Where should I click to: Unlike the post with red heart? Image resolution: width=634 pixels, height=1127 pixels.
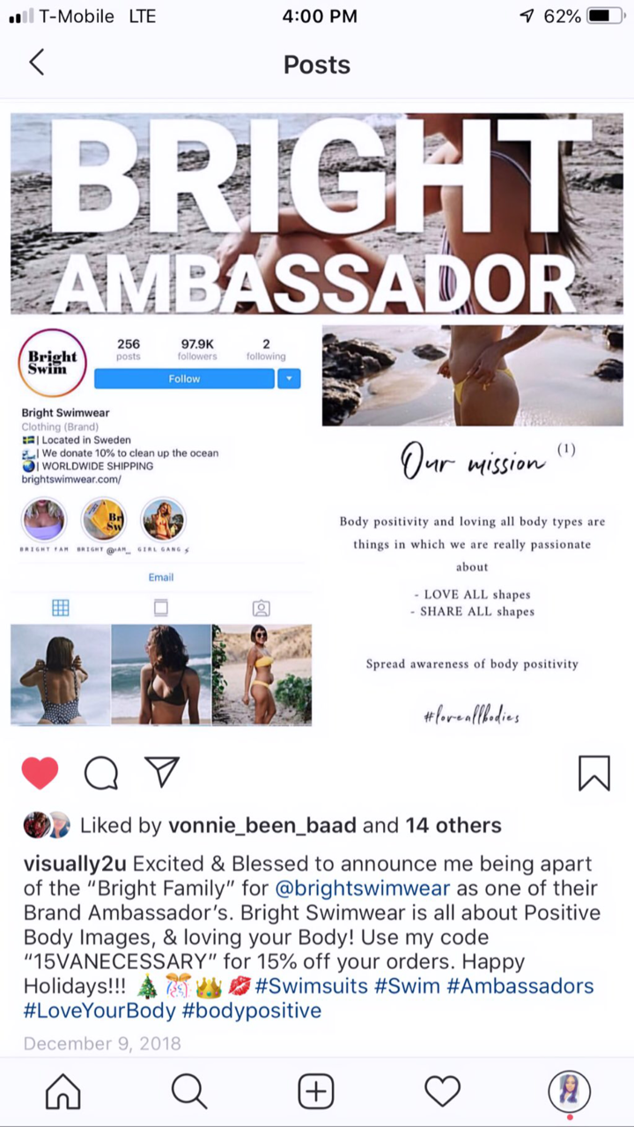pos(40,773)
